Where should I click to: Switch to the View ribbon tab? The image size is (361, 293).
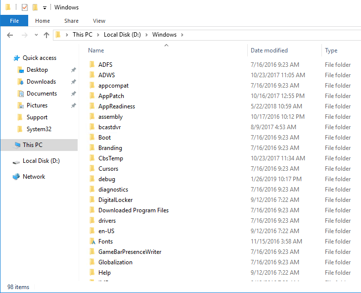tap(99, 21)
